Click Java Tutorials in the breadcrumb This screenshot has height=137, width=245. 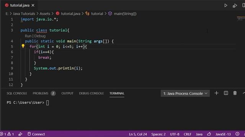pyautogui.click(x=24, y=14)
